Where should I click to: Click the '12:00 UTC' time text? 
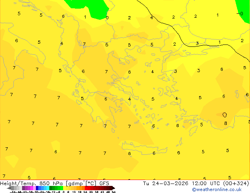(x=207, y=183)
